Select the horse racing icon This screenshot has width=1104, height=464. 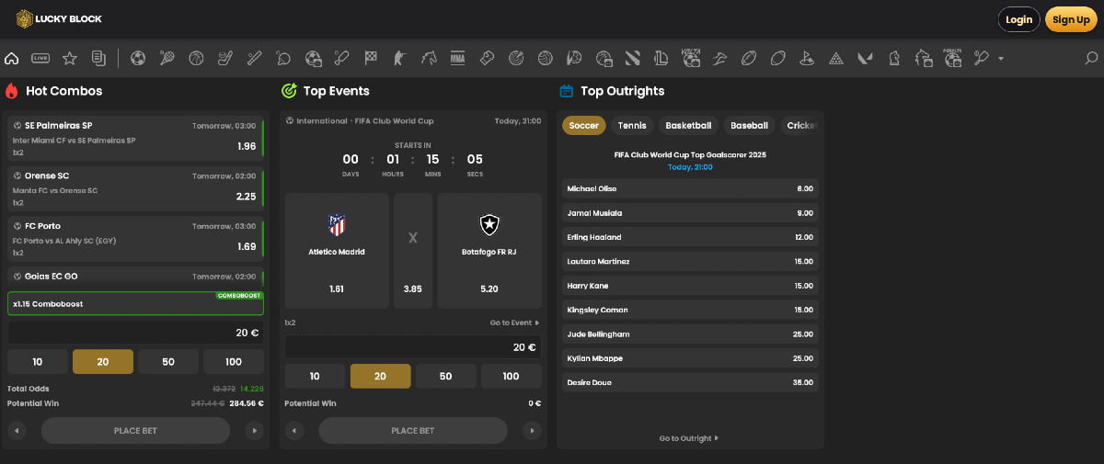(x=429, y=59)
